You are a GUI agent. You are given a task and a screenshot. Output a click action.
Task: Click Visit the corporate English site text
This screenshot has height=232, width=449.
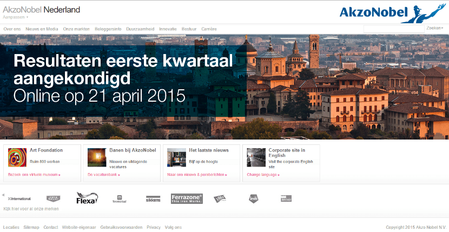(290, 164)
